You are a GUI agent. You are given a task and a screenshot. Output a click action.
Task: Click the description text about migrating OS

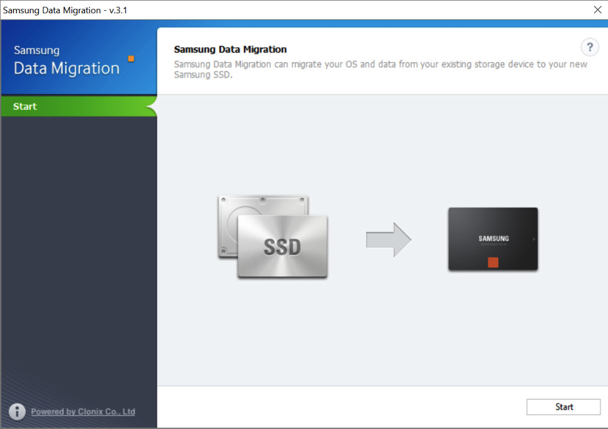(x=380, y=69)
